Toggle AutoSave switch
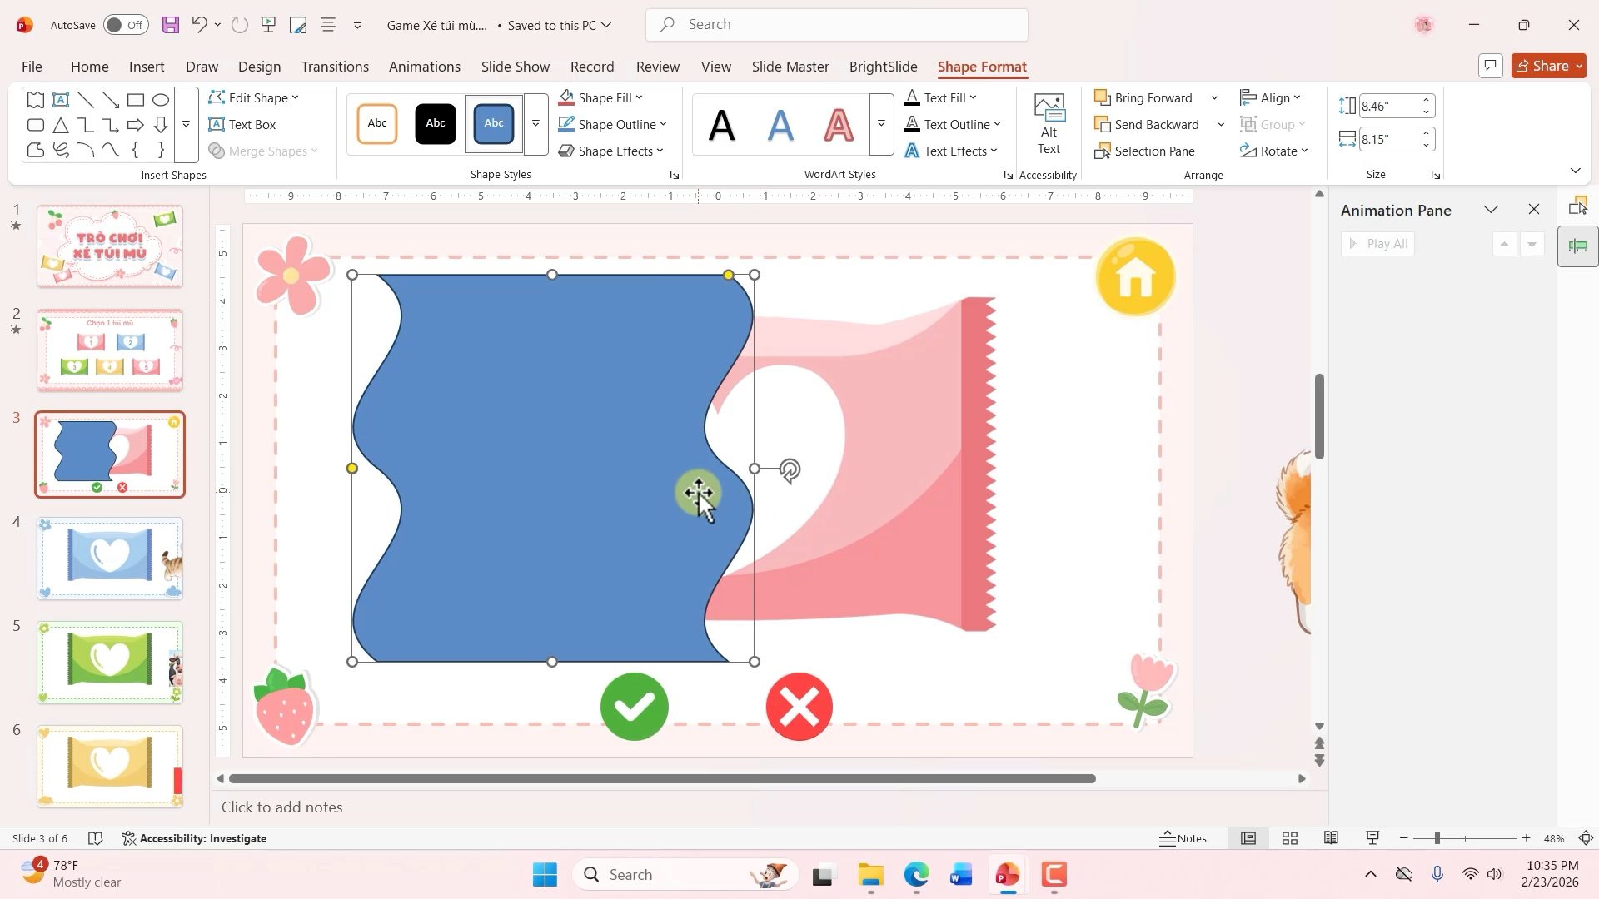 [x=126, y=25]
